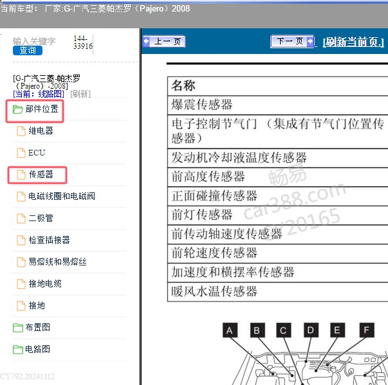
Task: Go to previous page with 上一页
Action: pyautogui.click(x=164, y=41)
